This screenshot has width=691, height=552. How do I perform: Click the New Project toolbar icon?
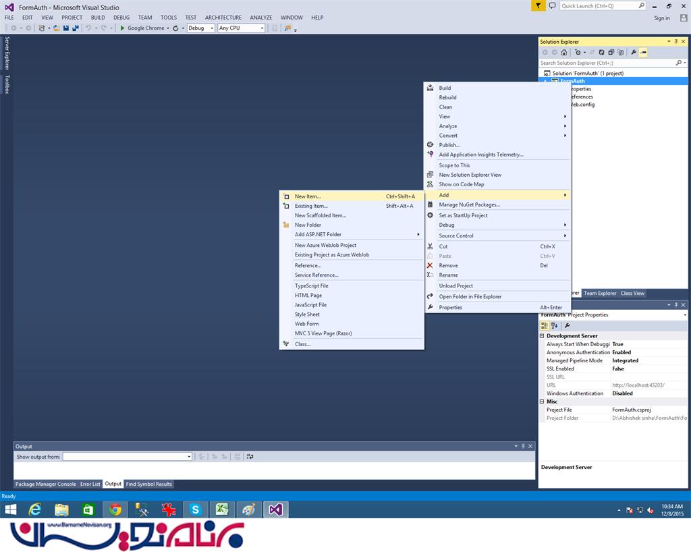(42, 28)
